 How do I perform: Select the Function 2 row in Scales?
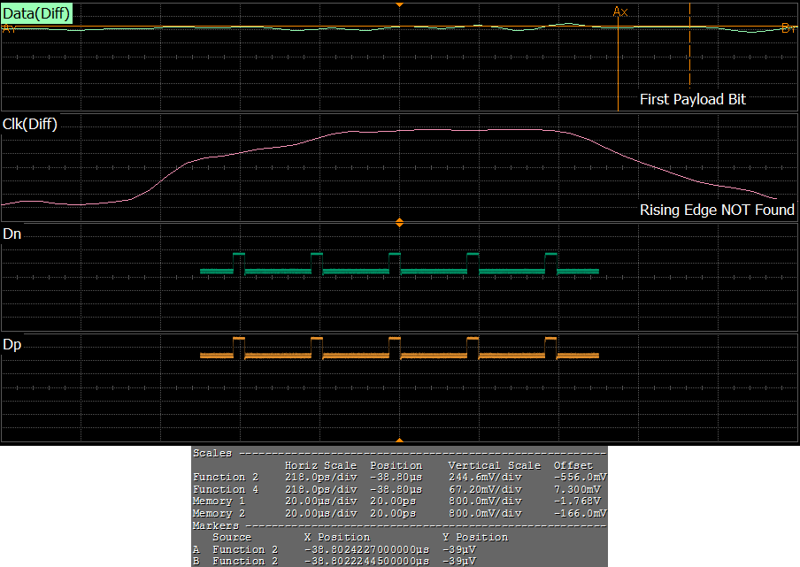coord(399,478)
